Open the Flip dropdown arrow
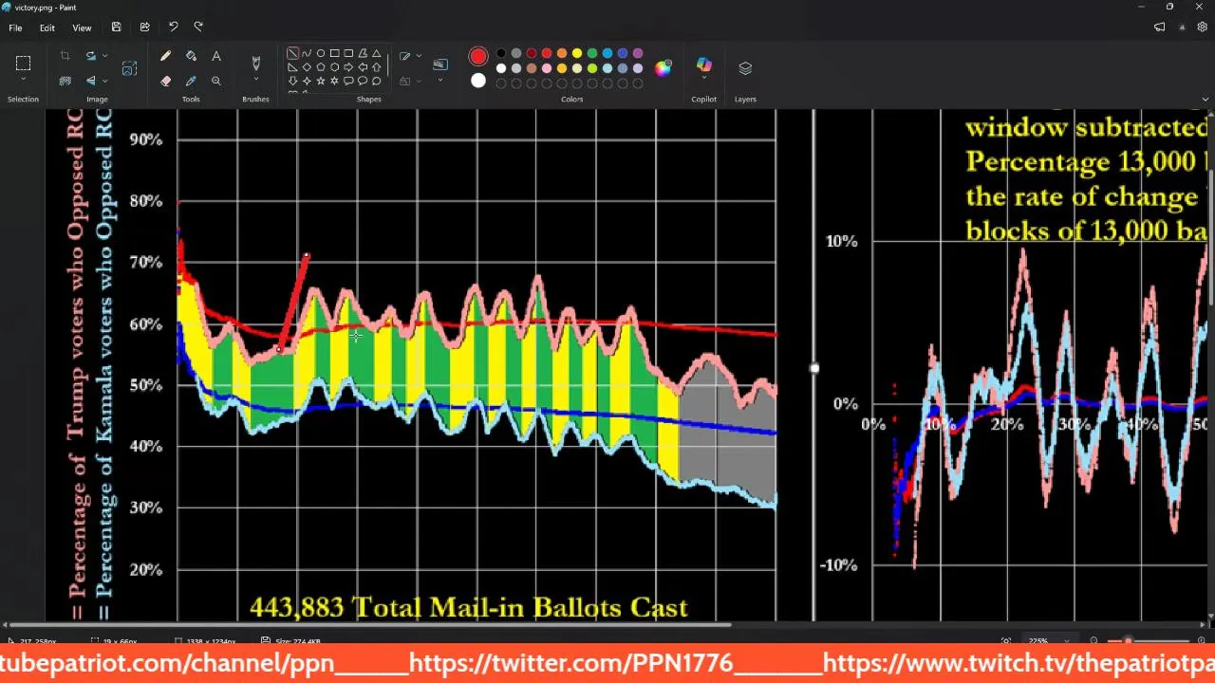Viewport: 1215px width, 683px height. pos(104,81)
